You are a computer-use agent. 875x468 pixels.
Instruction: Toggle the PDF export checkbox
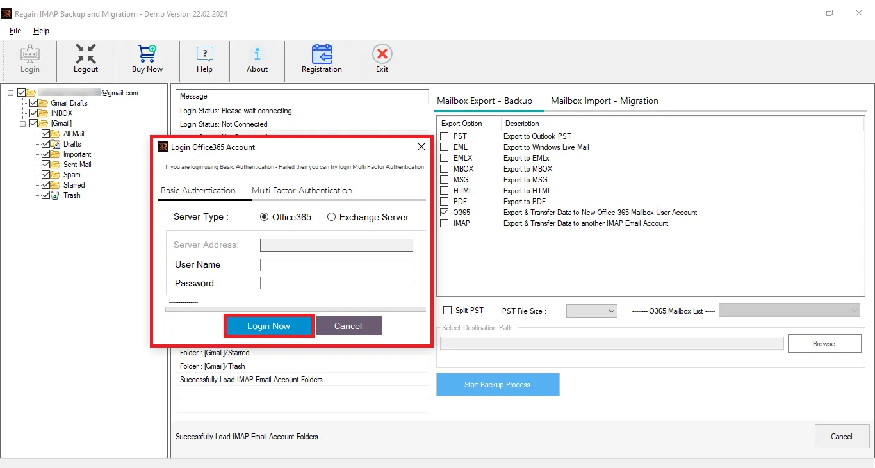(445, 202)
